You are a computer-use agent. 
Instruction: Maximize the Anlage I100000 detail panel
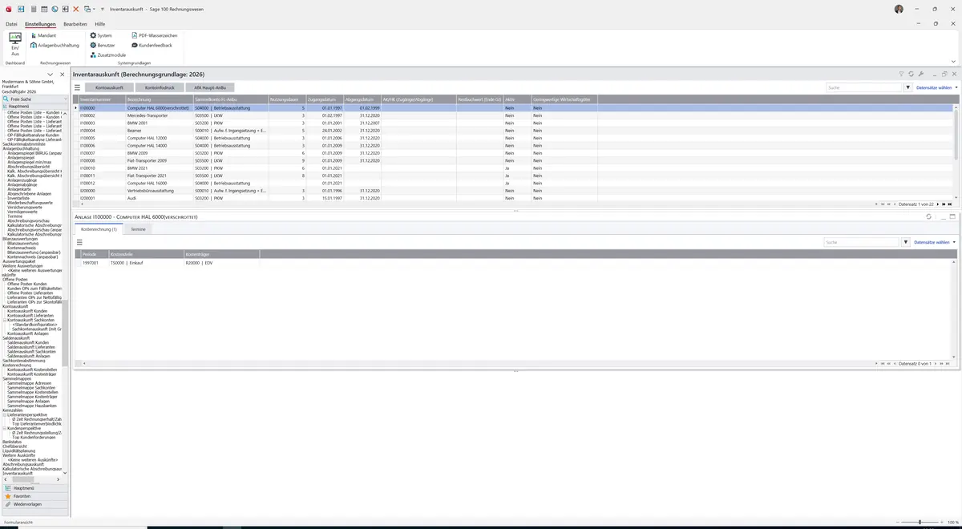(952, 216)
